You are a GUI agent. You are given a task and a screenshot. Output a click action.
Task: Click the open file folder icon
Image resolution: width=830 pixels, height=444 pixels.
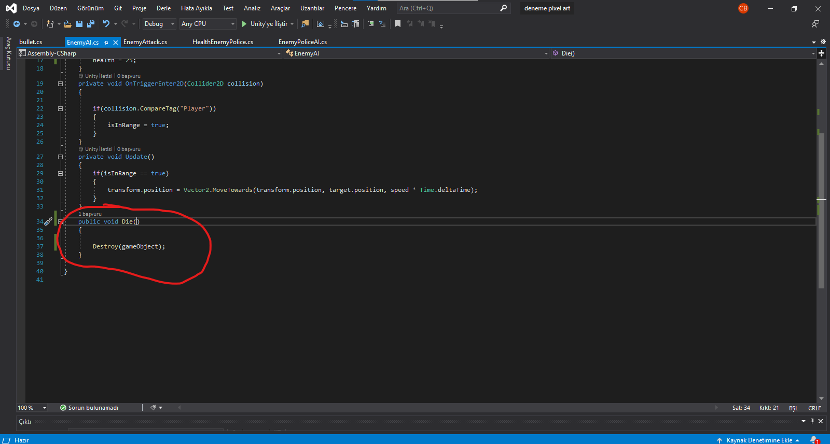68,24
